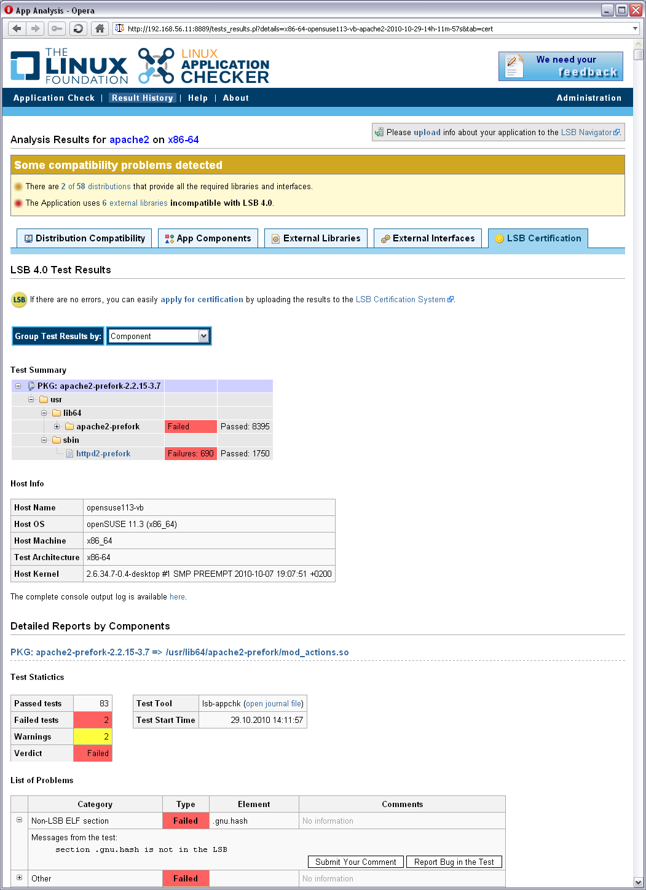The width and height of the screenshot is (646, 890).
Task: Expand the apache2-prefork folder node
Action: pos(57,426)
